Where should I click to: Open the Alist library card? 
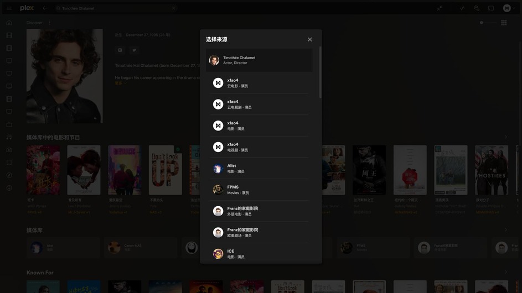click(63, 248)
